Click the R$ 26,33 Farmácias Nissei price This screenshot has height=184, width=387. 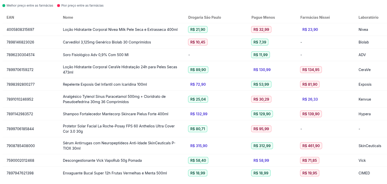coord(310,99)
